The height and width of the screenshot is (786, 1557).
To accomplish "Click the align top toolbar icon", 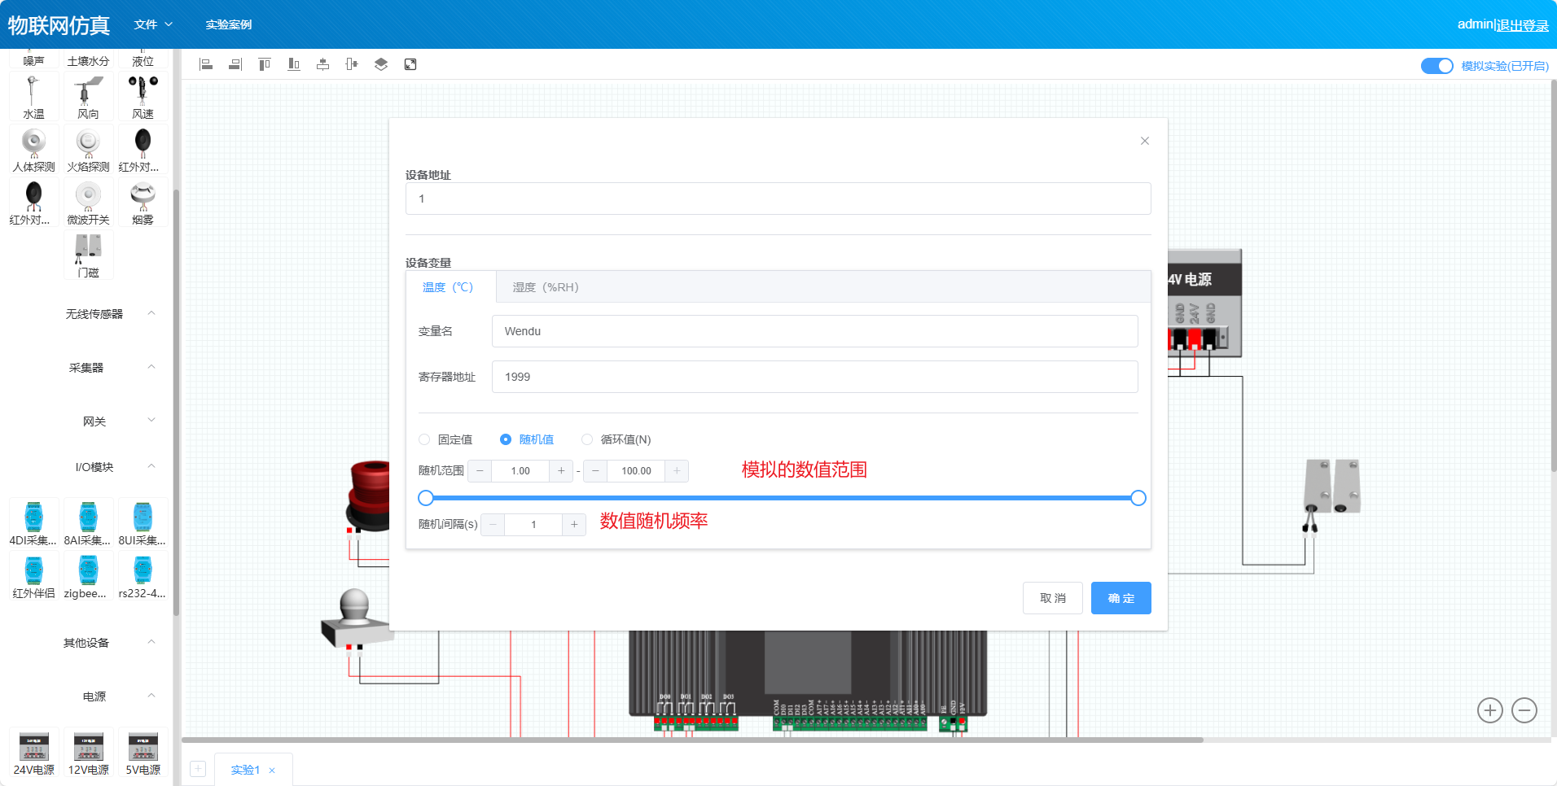I will 264,64.
